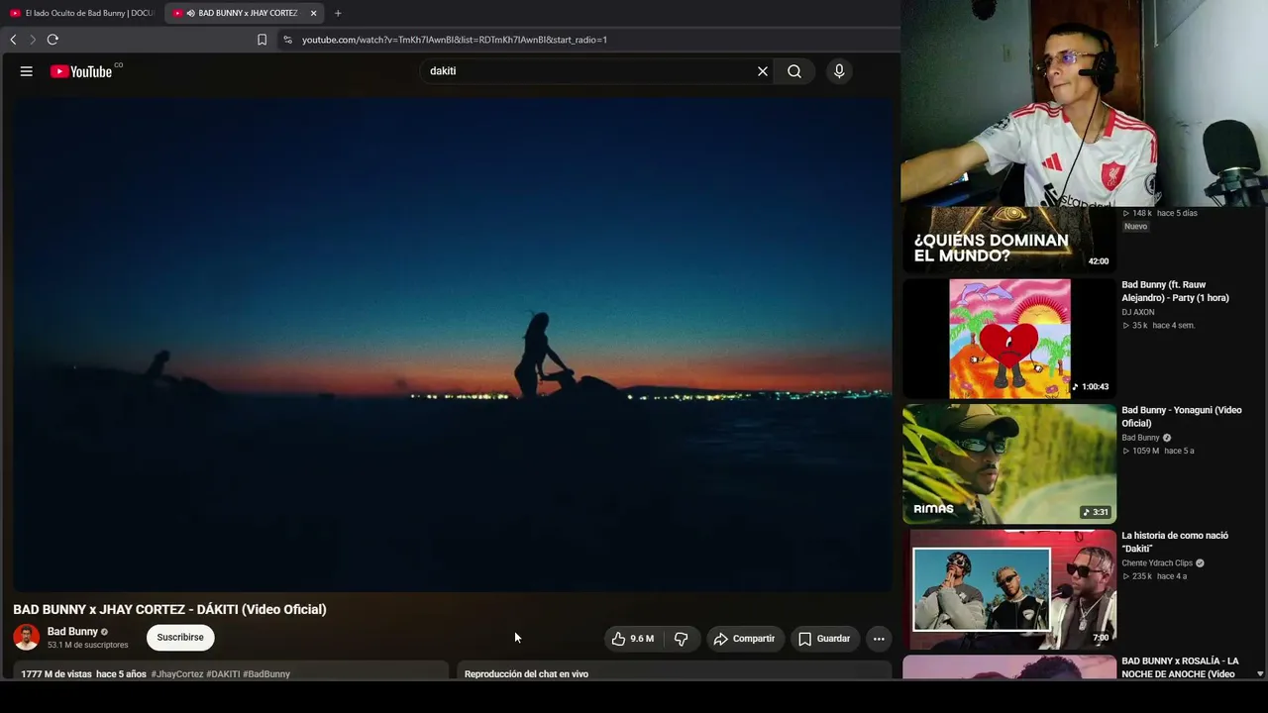Open '¿Quiénes dominan el mundo?' video thumbnail
1268x713 pixels.
pos(1008,240)
